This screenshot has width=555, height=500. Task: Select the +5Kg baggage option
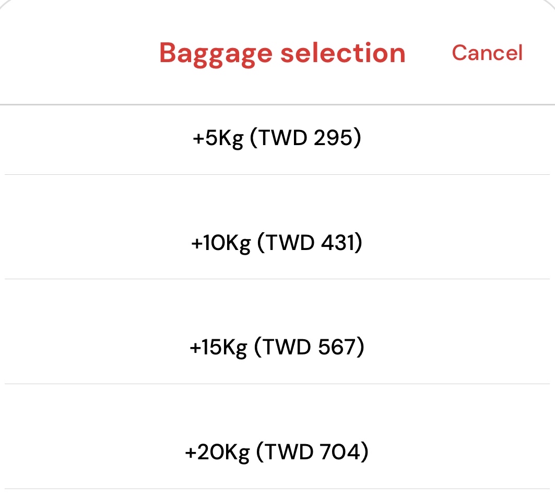tap(277, 139)
